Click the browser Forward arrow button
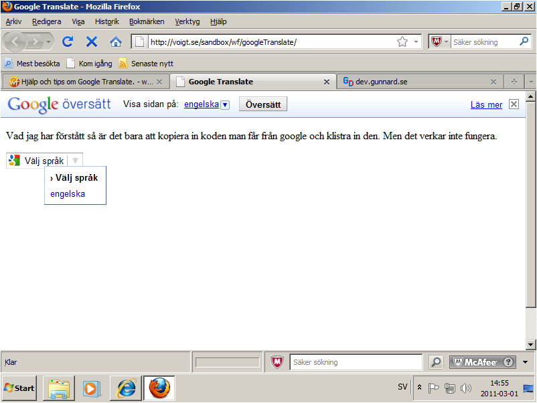Screen dimensions: 537x403 pos(35,42)
